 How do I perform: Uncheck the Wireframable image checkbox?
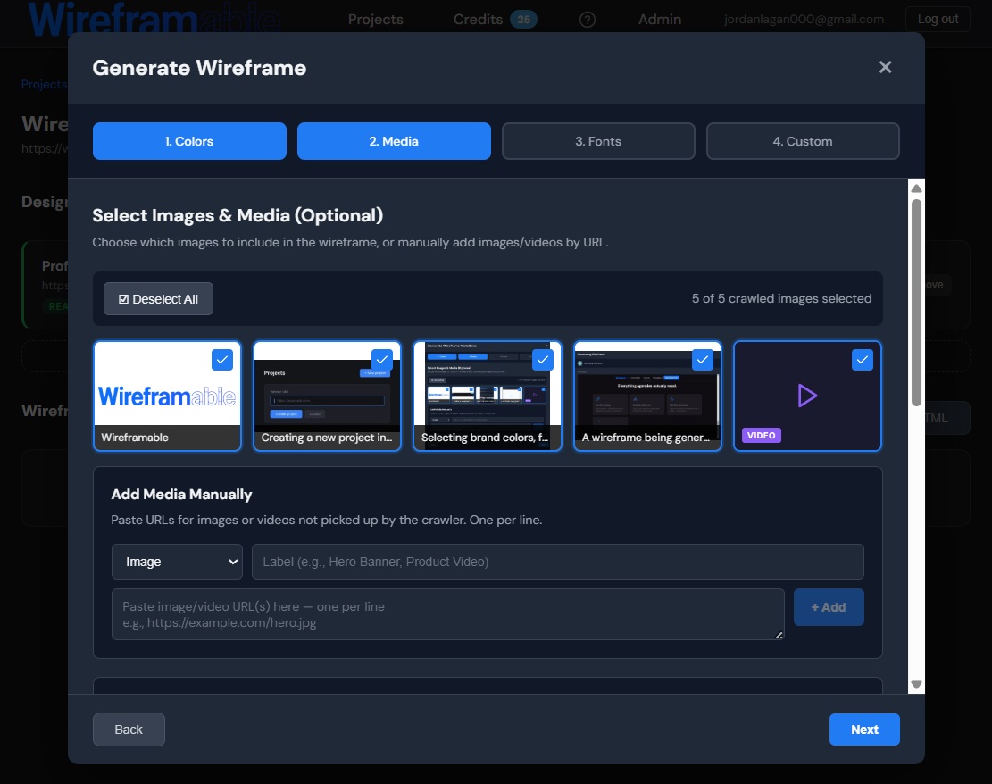[x=222, y=360]
